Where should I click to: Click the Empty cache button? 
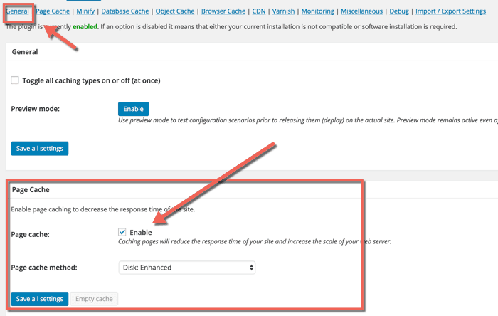[x=94, y=299]
